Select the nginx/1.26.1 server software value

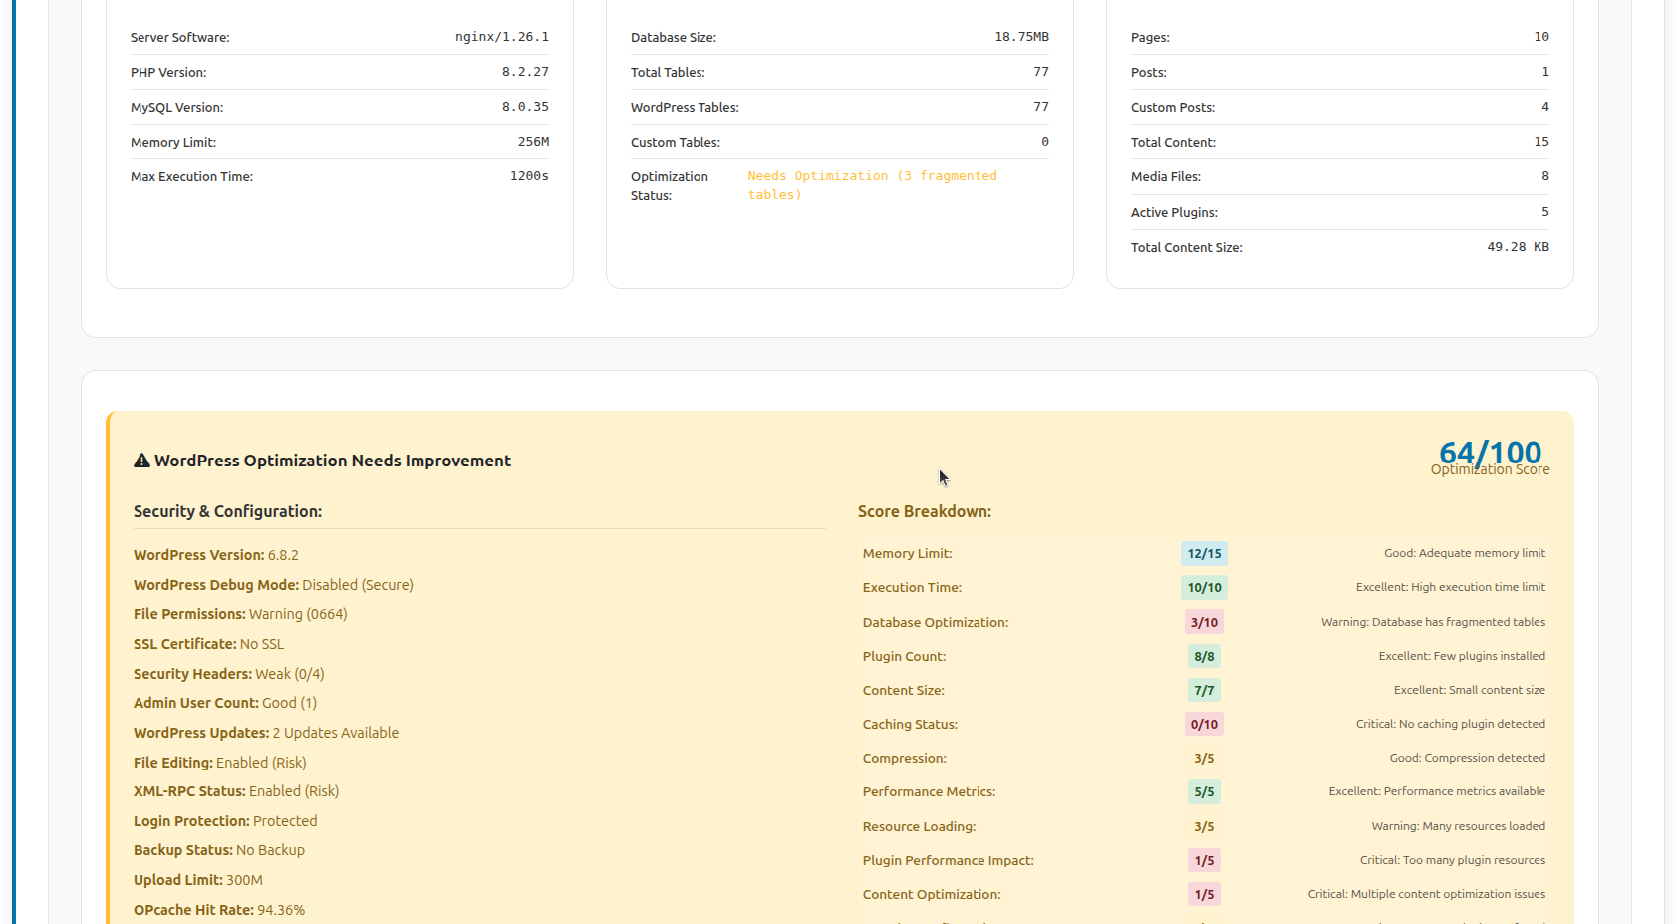[x=501, y=37]
